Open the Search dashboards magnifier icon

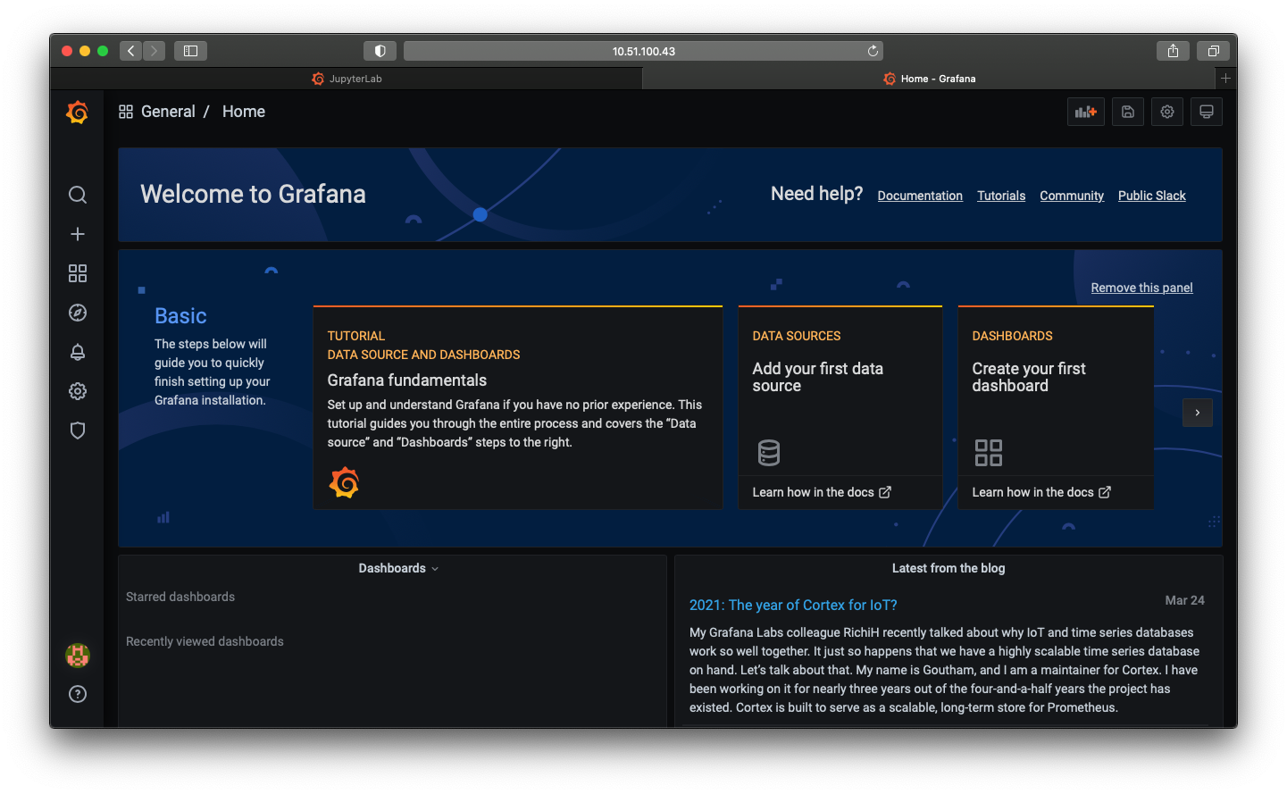click(x=78, y=195)
